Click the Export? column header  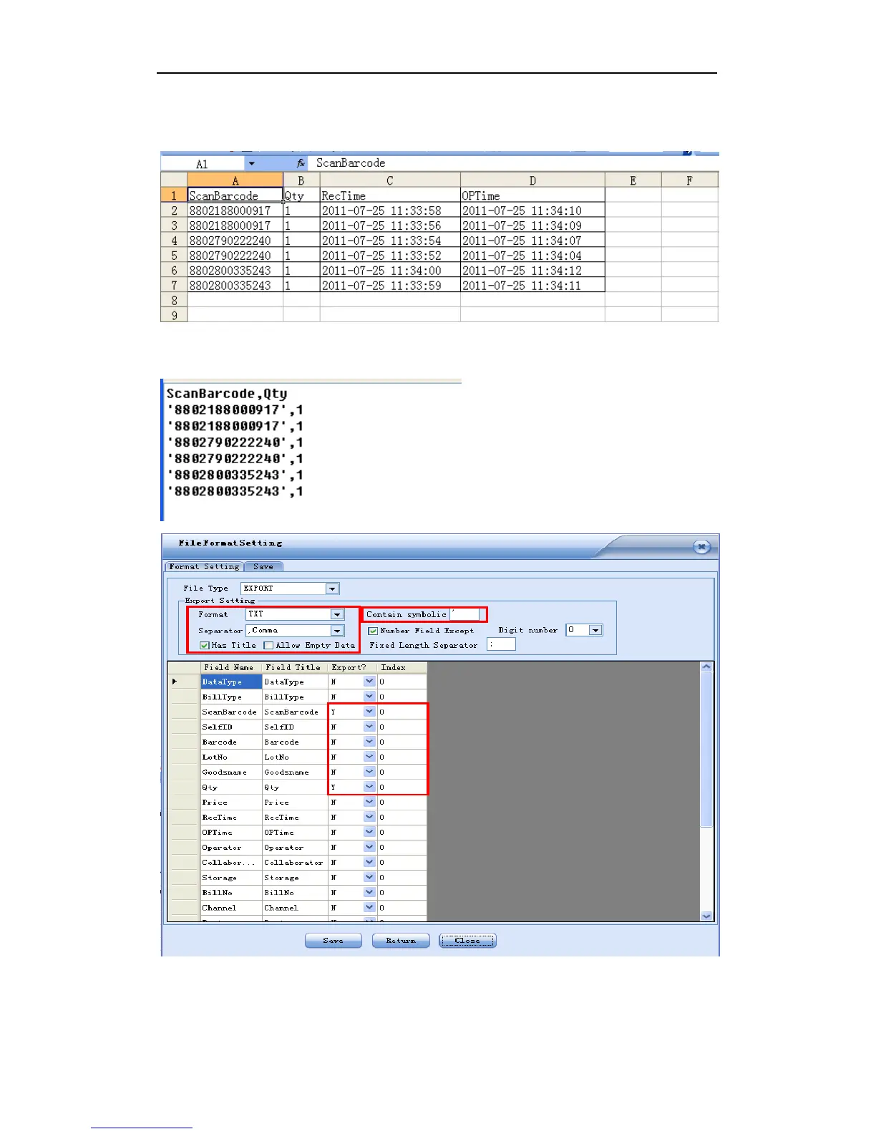click(352, 667)
